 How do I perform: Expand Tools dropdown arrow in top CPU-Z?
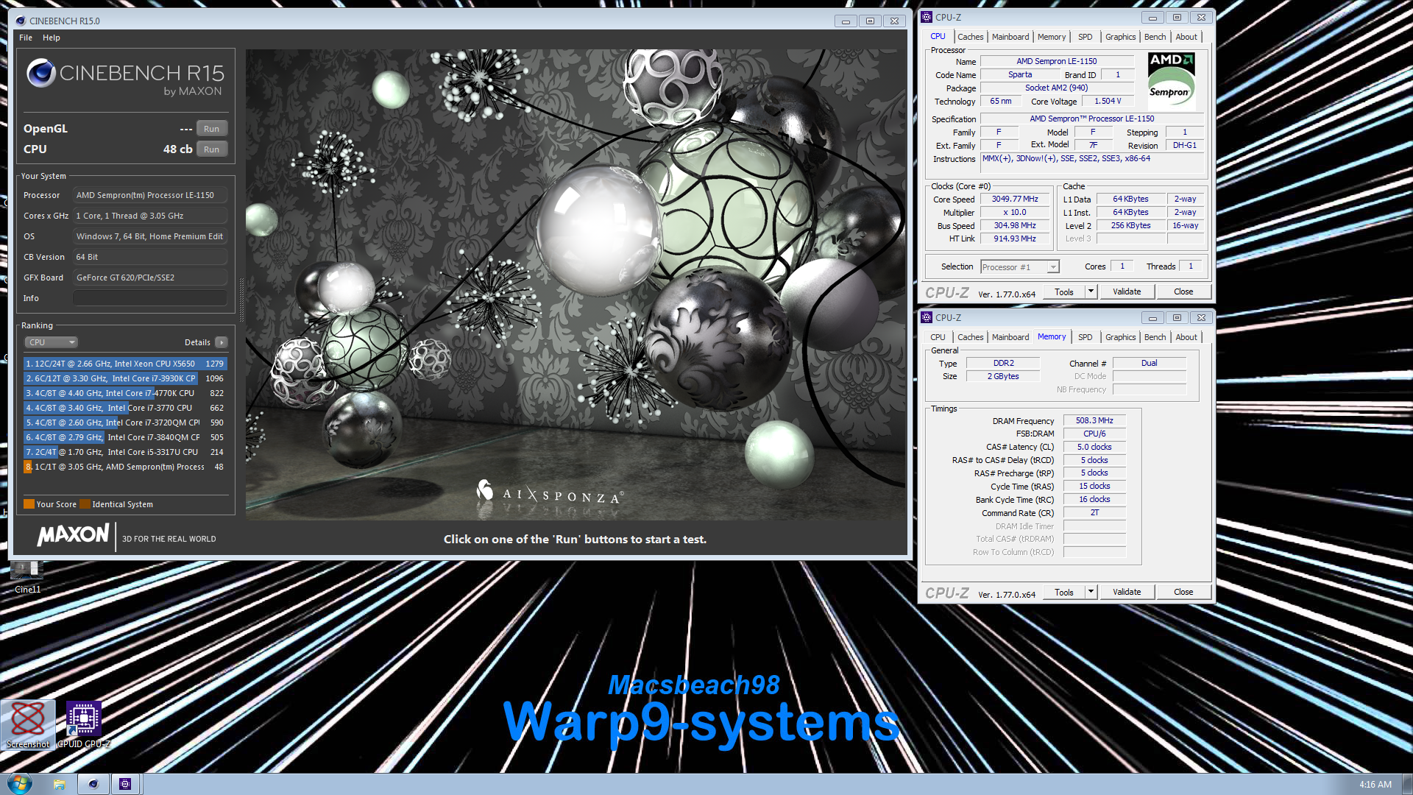point(1091,292)
